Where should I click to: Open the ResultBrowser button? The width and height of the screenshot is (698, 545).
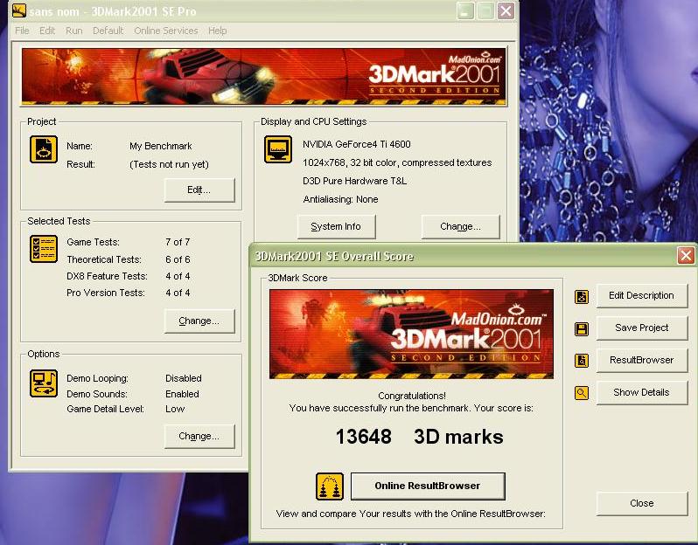641,360
